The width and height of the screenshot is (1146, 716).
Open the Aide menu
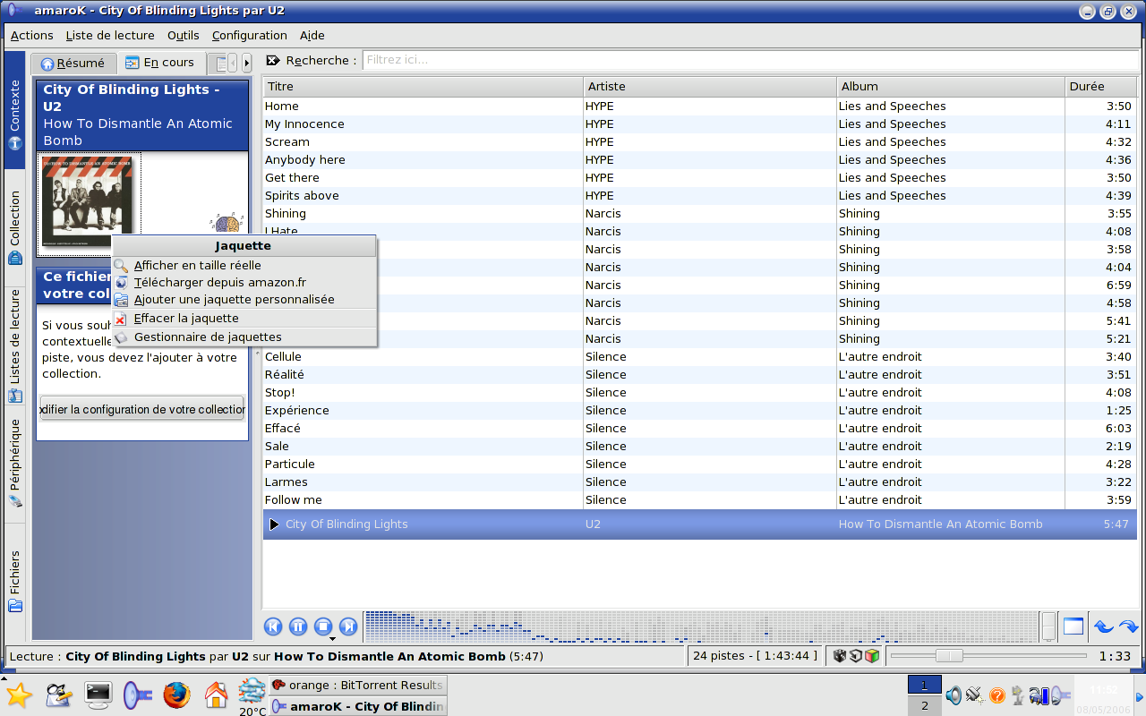pos(312,36)
